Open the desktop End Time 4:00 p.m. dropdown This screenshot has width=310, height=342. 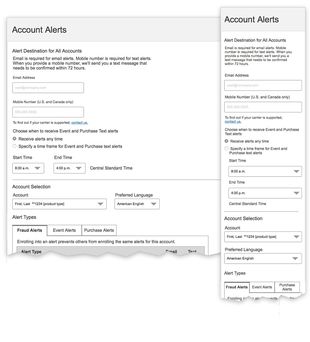[69, 168]
